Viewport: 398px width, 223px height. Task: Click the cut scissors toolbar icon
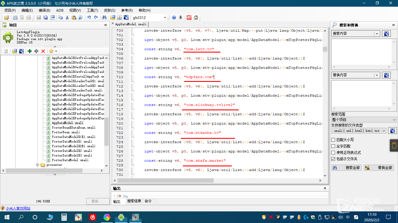click(x=67, y=17)
